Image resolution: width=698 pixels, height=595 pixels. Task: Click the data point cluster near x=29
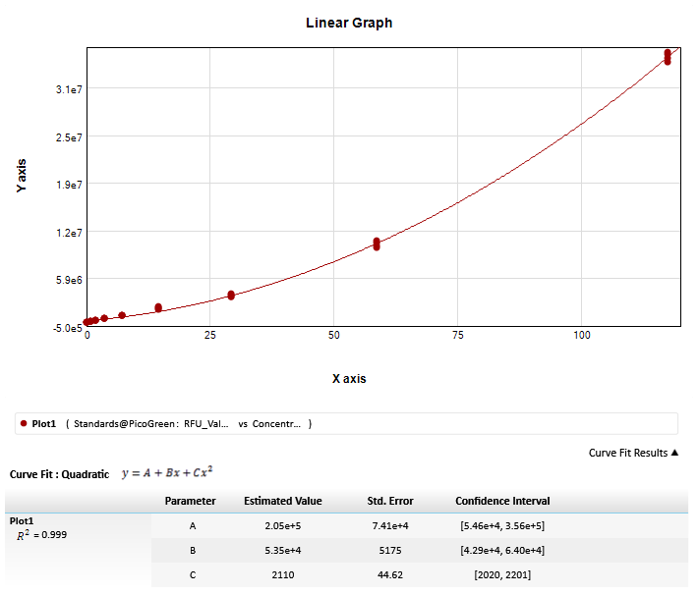coord(231,295)
